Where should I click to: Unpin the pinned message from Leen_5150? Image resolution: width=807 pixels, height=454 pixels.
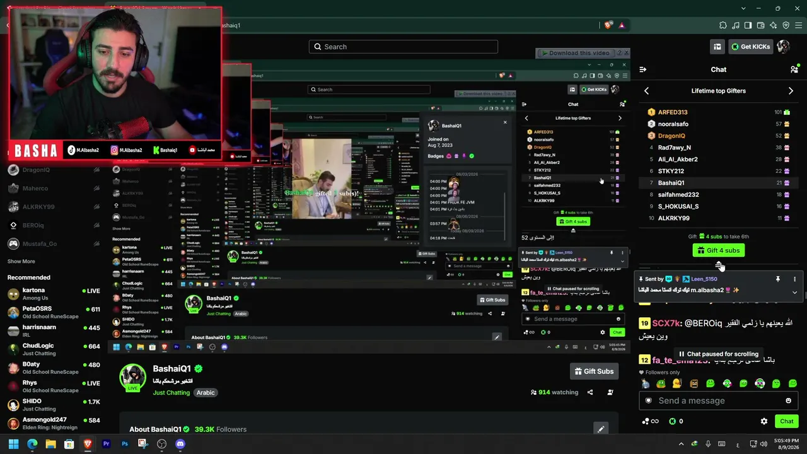[x=778, y=279]
